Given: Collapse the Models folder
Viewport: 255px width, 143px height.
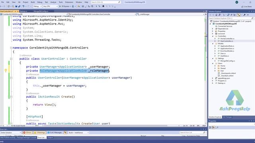Looking at the screenshot, I should 213,44.
